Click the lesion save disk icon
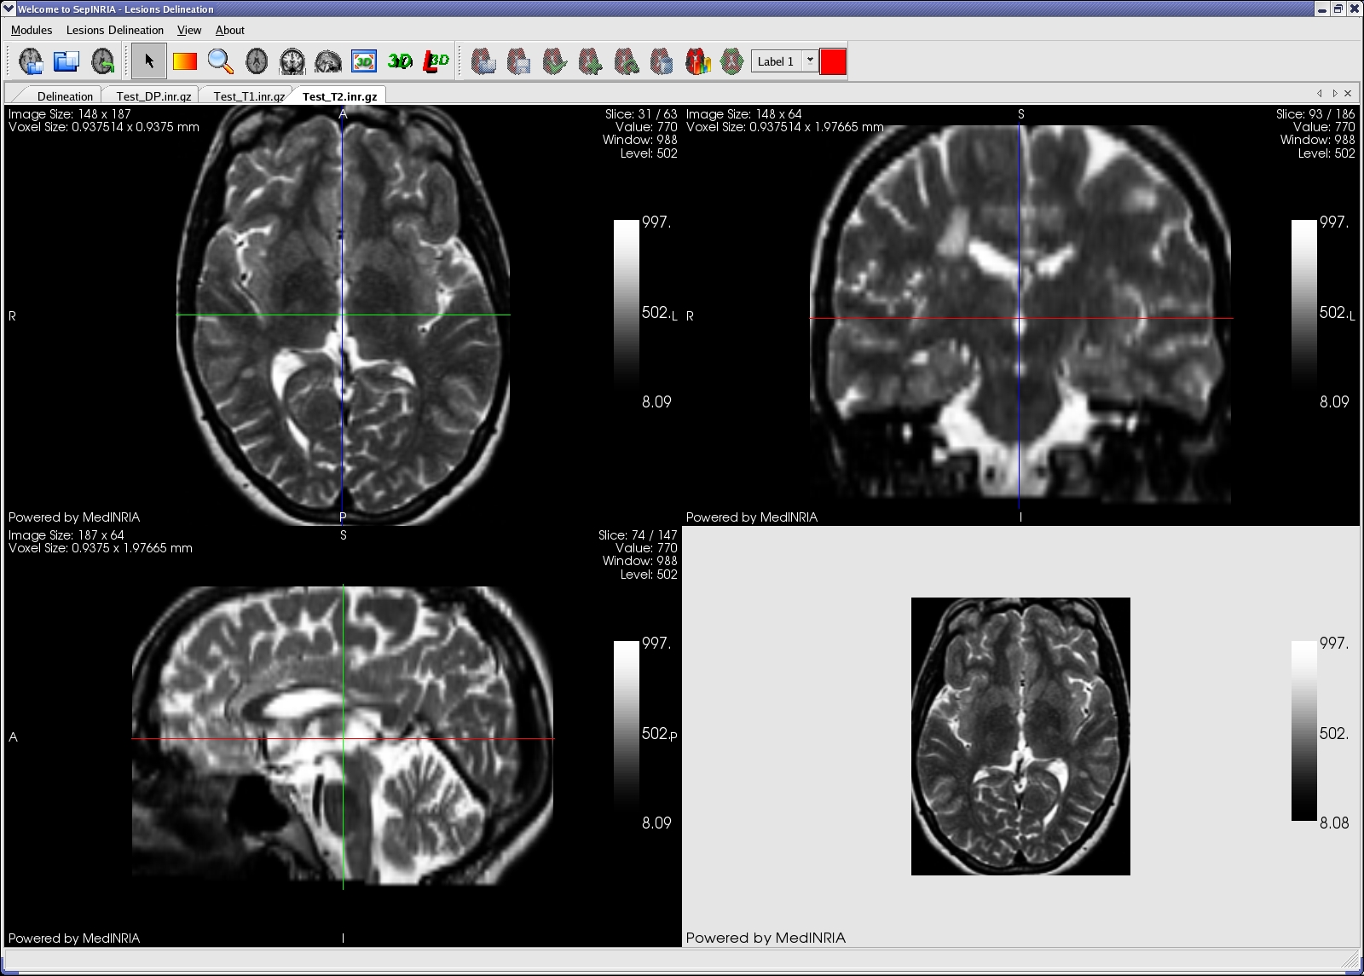The width and height of the screenshot is (1364, 976). [x=519, y=61]
